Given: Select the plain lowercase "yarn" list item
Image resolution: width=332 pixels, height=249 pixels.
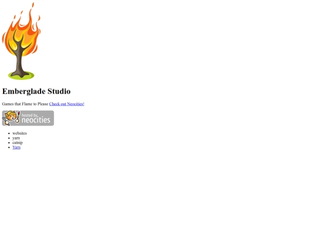Looking at the screenshot, I should click(x=16, y=138).
